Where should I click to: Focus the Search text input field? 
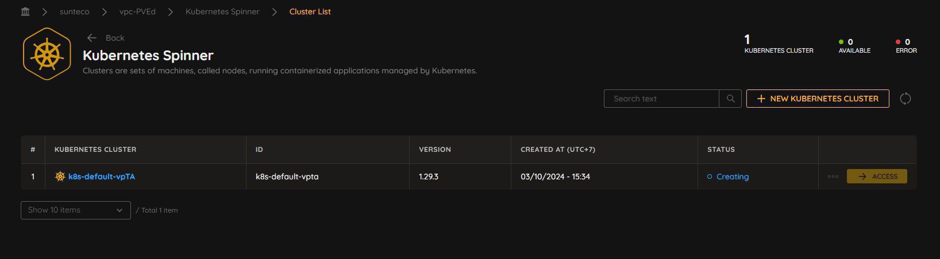tap(661, 99)
